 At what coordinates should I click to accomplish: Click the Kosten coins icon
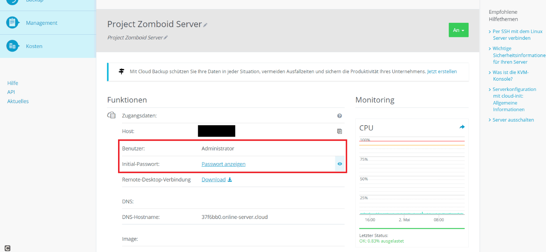pos(13,46)
